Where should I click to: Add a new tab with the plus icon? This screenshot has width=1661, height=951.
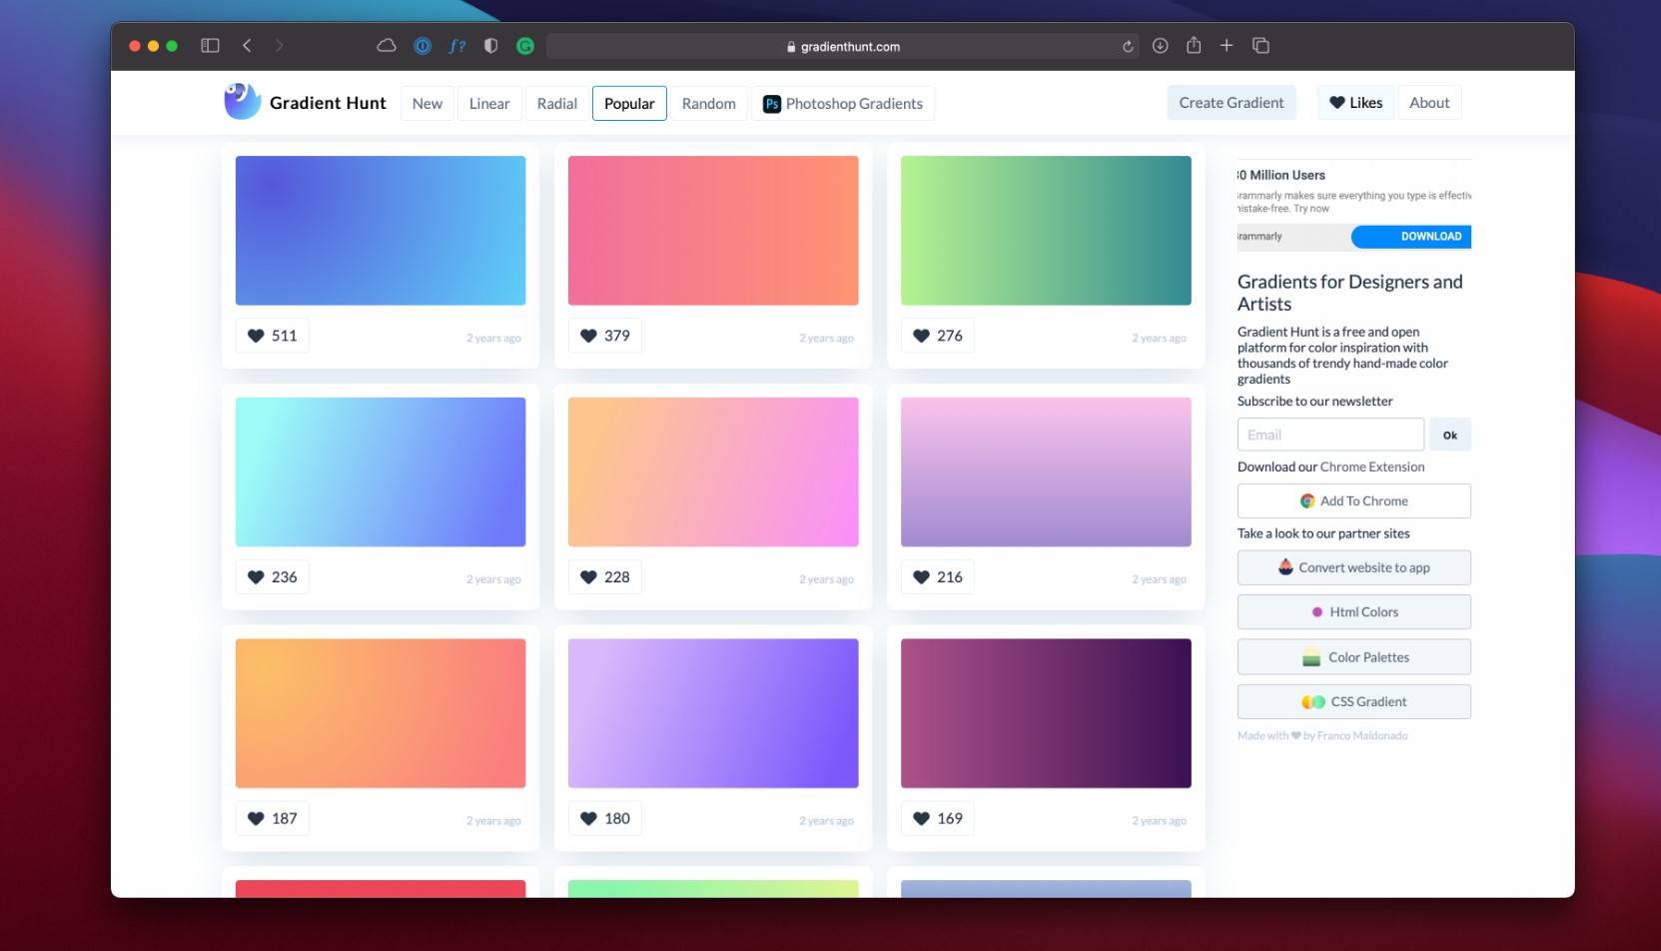pos(1227,46)
